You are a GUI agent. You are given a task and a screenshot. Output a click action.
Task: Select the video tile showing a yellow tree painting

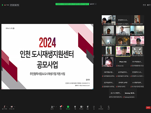pos(123,41)
